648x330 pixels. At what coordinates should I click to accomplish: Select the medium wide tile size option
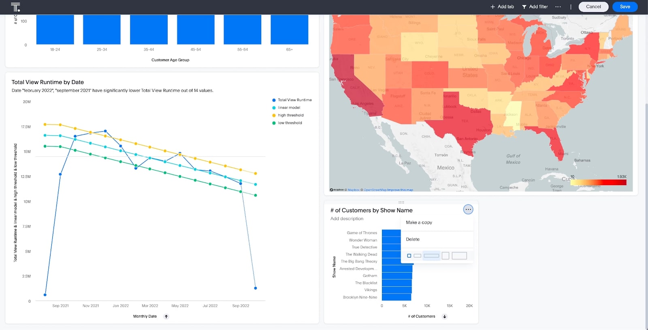pos(431,256)
